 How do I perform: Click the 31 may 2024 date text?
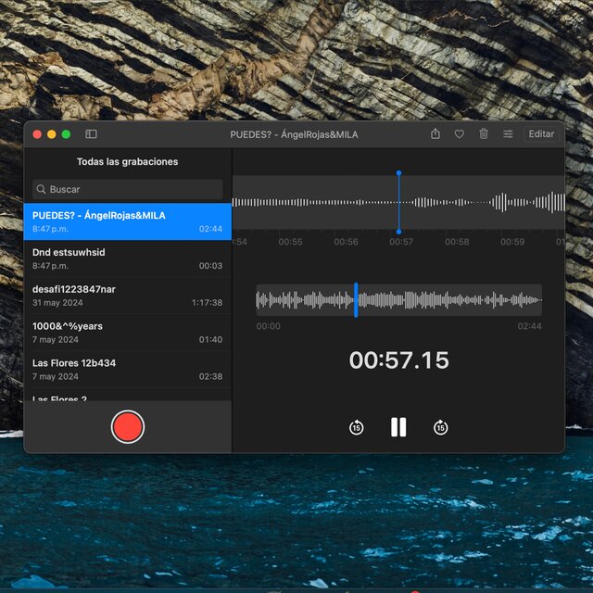click(57, 303)
